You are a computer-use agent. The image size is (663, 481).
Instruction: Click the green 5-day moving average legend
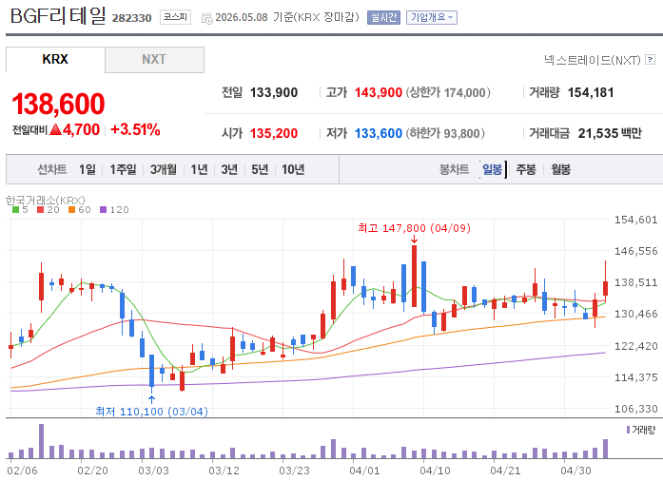pyautogui.click(x=20, y=210)
